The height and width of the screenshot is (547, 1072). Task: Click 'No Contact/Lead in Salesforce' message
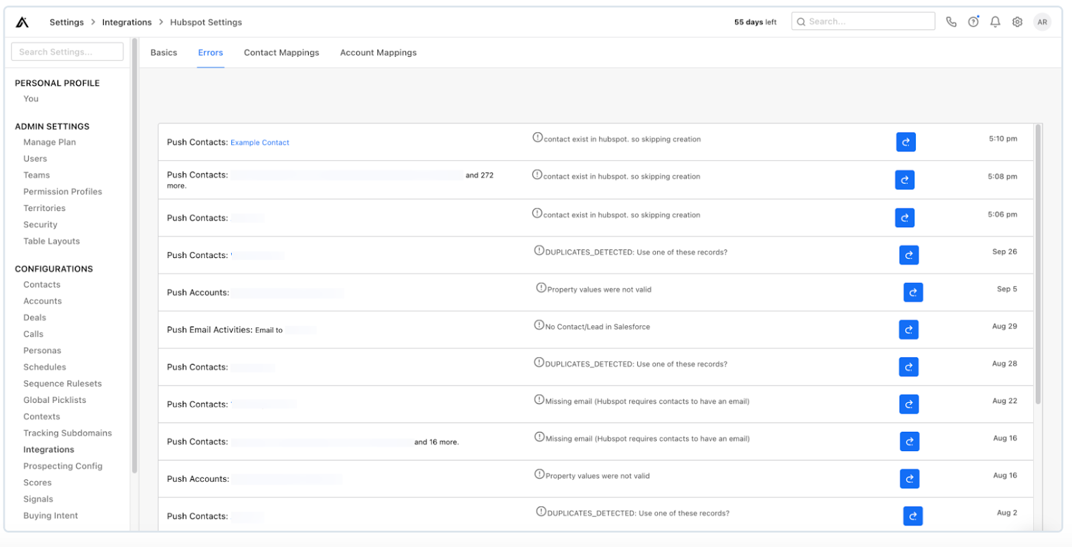[598, 326]
